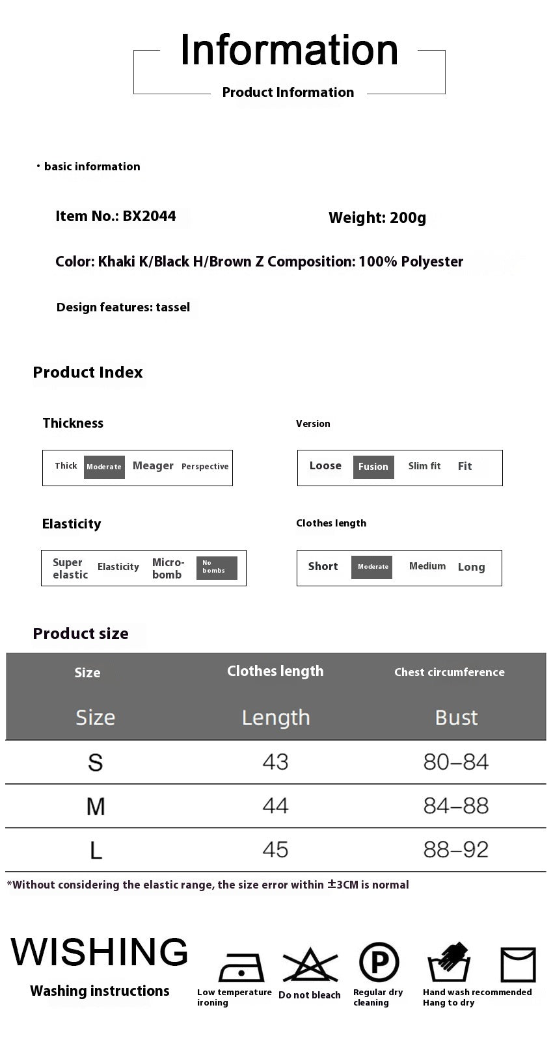Image resolution: width=553 pixels, height=1040 pixels.
Task: Click the low temperature ironing icon
Action: pyautogui.click(x=241, y=967)
